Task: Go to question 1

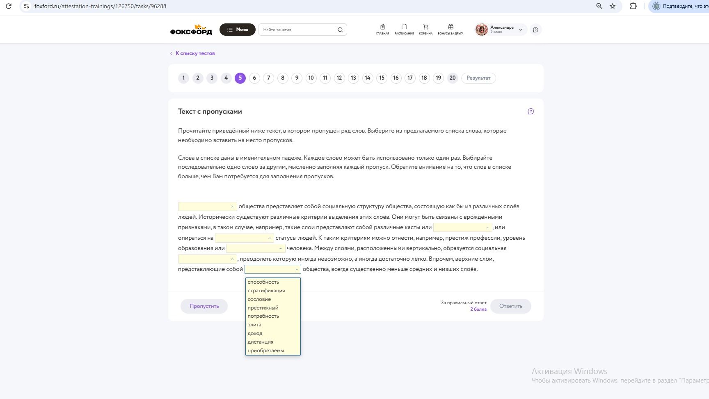Action: (x=183, y=78)
